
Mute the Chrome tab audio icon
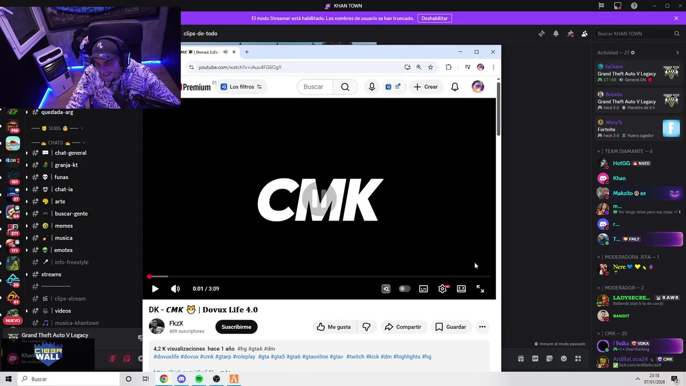click(x=225, y=52)
